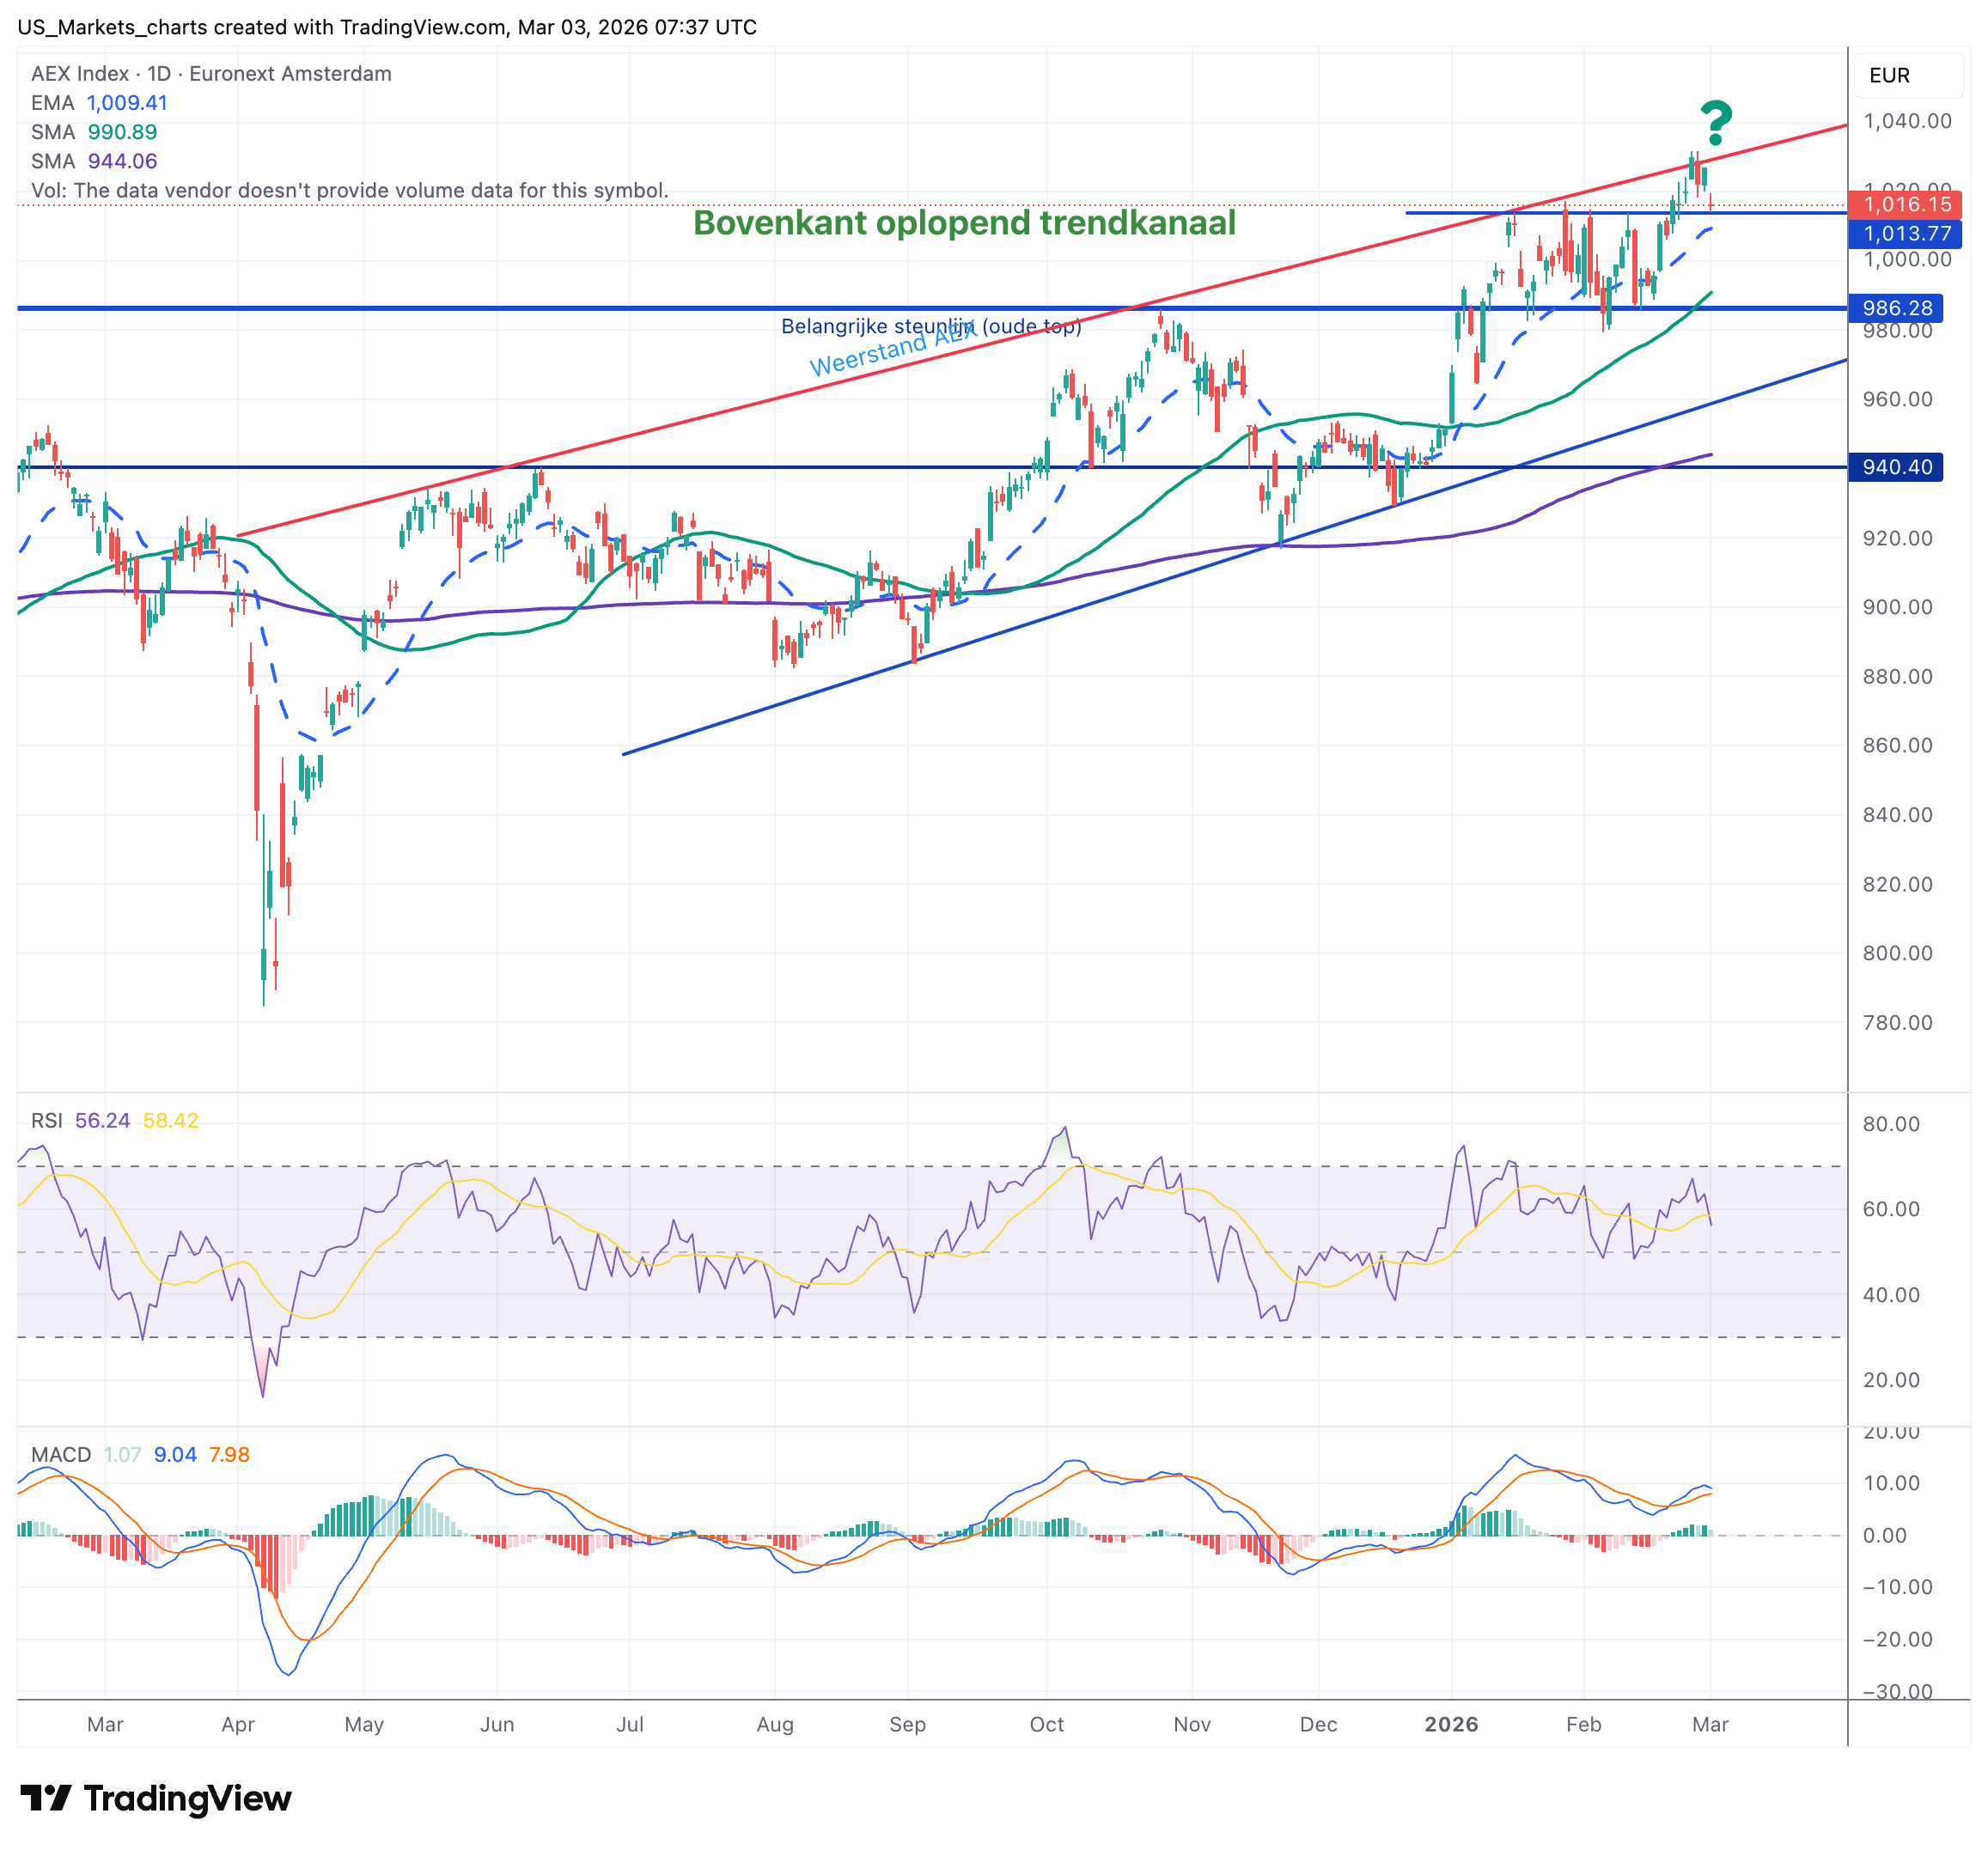Viewport: 1988px width, 1850px height.
Task: Select 'Bovenkant oplopend trendkanaal' text annotation
Action: (964, 223)
